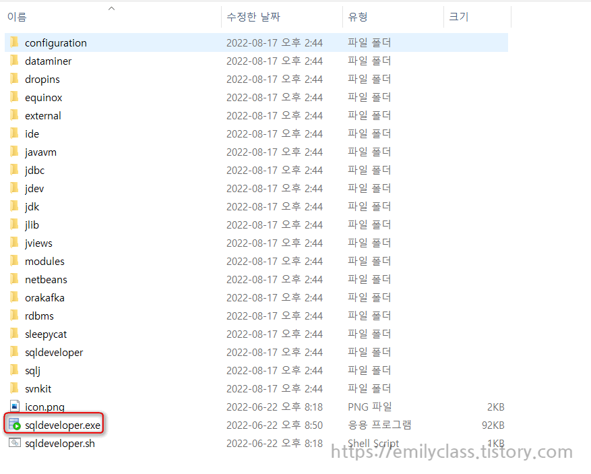
Task: Click the configuration folder icon
Action: coord(14,42)
